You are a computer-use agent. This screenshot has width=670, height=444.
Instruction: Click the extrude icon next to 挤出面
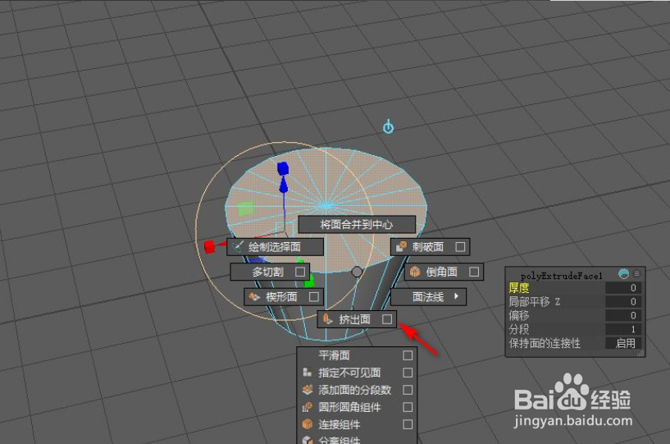coord(327,319)
